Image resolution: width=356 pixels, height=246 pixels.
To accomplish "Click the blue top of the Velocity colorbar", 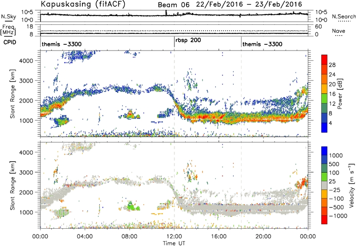I will tap(324, 151).
